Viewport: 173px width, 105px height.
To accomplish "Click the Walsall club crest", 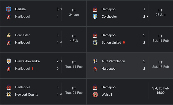I will 95,94.
